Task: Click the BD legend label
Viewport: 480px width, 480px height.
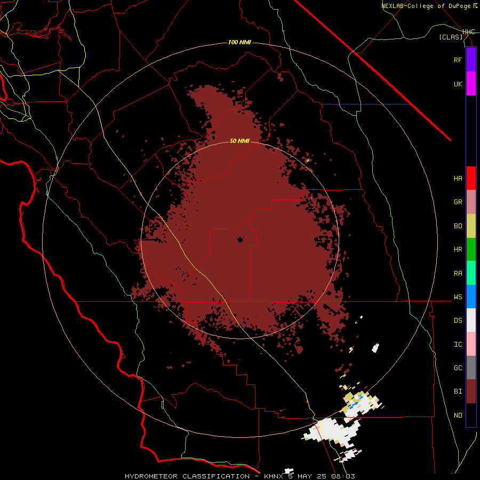Action: click(x=458, y=226)
